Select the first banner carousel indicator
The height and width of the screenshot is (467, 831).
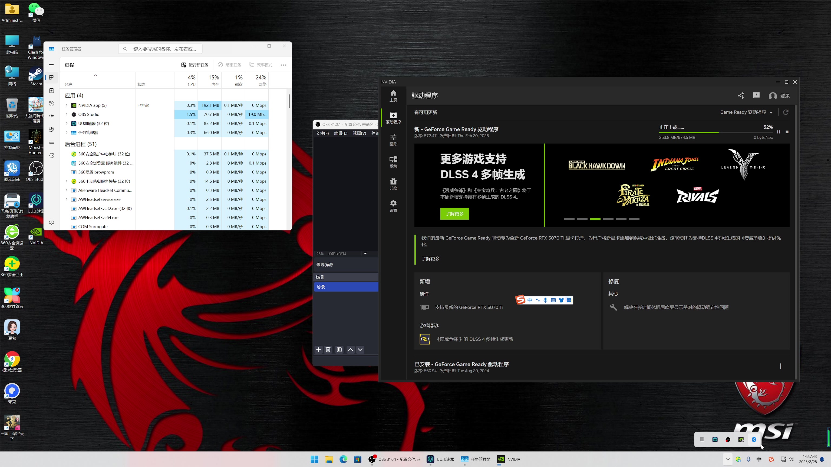pyautogui.click(x=569, y=219)
